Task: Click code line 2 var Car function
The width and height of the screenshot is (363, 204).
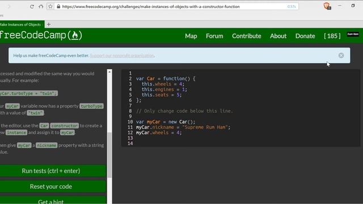Action: (166, 79)
